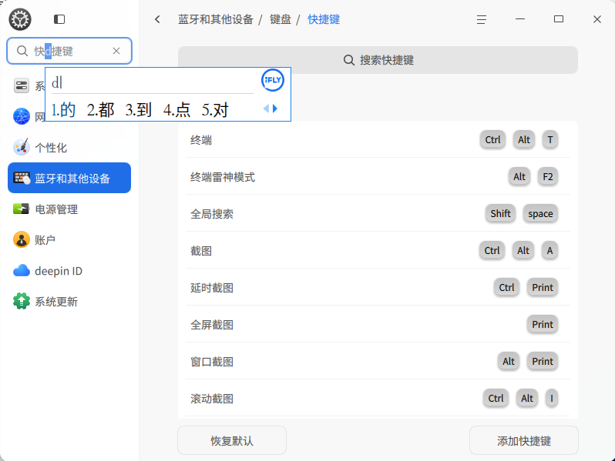
Task: Click breadcrumb 蓝牙和其他设备
Action: point(216,19)
